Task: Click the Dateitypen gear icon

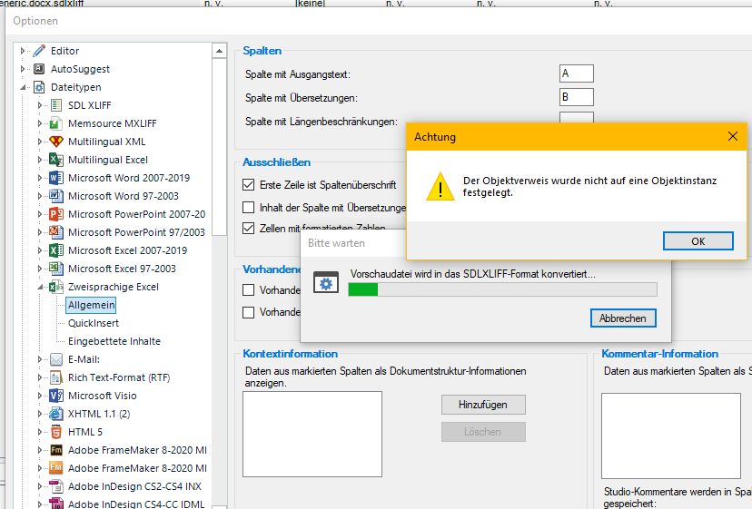Action: tap(39, 87)
